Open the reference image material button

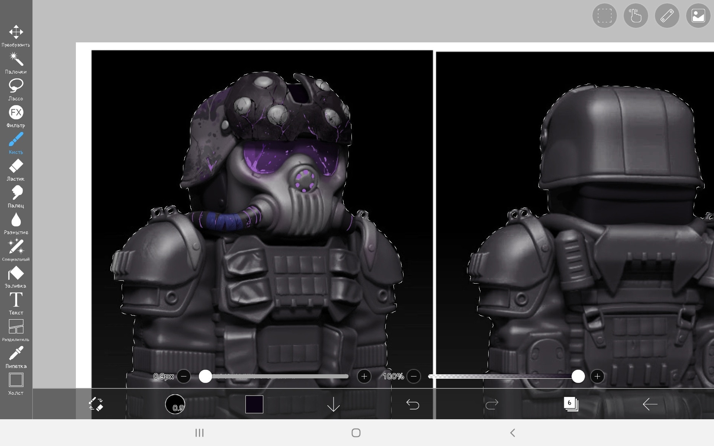click(x=698, y=16)
